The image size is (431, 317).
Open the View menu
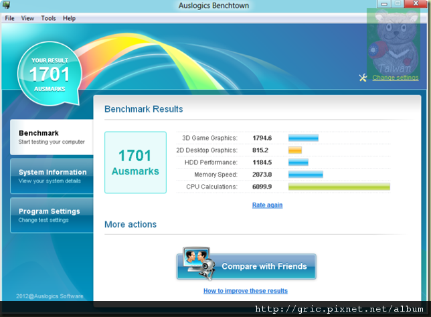(x=27, y=19)
